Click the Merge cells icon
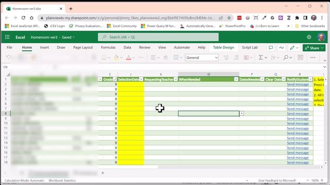Screen dimensions: 330x185 click(x=176, y=58)
